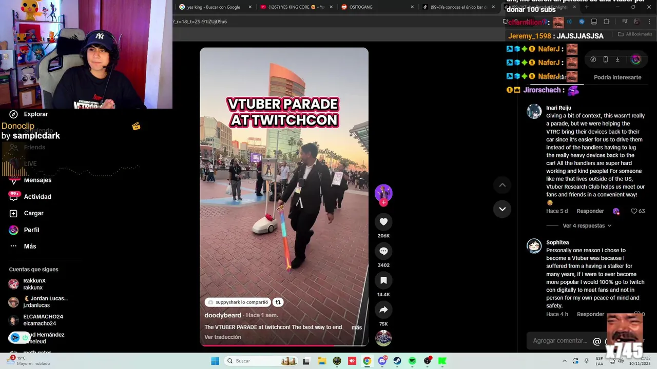Open Chrome media controls icon
The height and width of the screenshot is (369, 657).
tap(625, 22)
